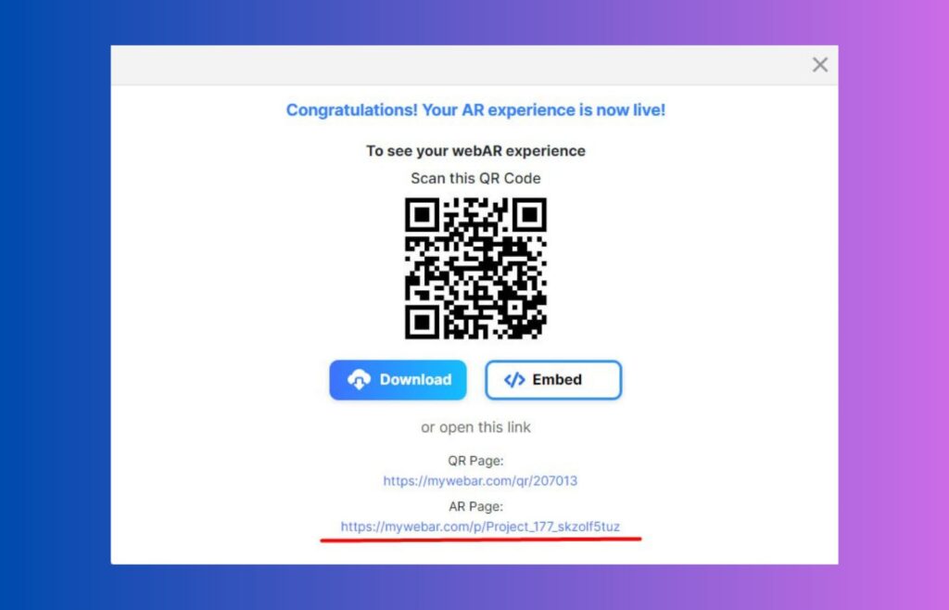The image size is (949, 610).
Task: Click the QR code image
Action: coord(475,268)
